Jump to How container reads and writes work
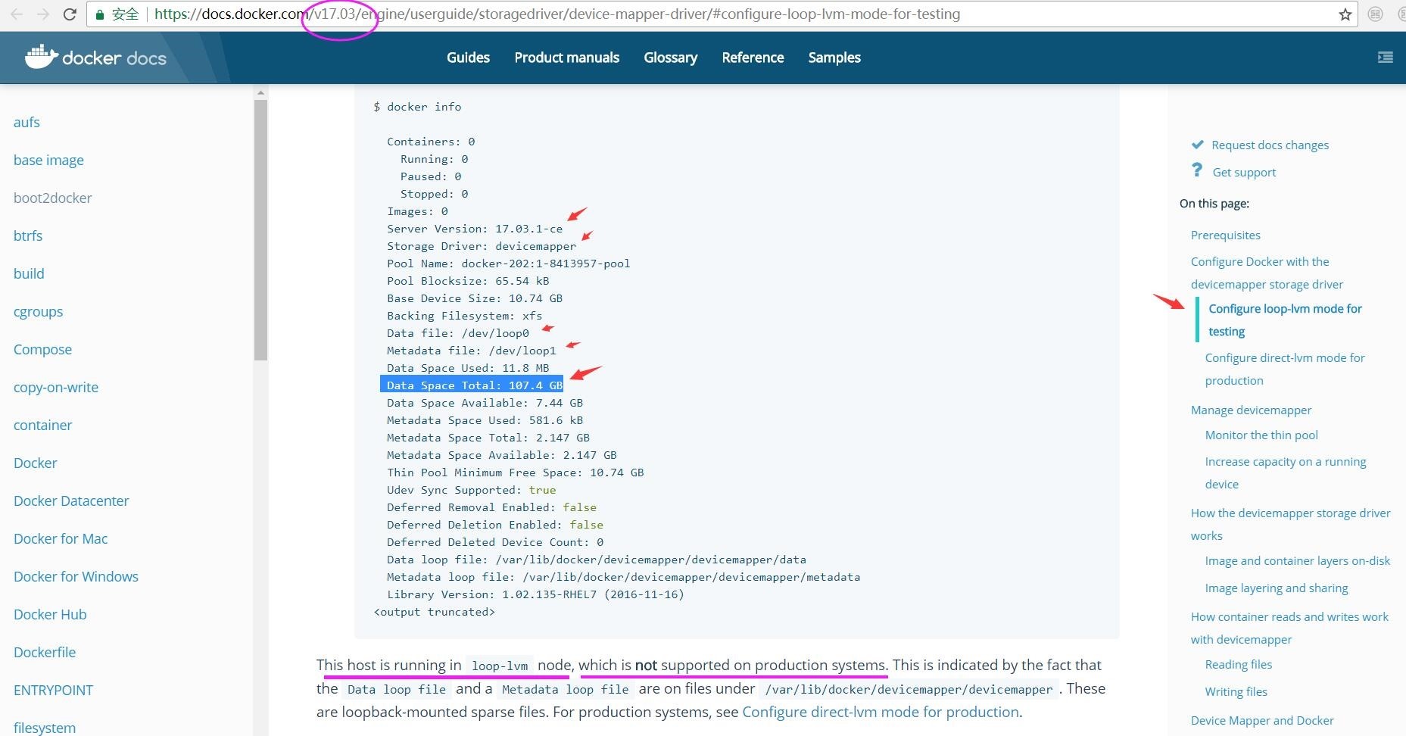Viewport: 1406px width, 736px height. 1289,628
